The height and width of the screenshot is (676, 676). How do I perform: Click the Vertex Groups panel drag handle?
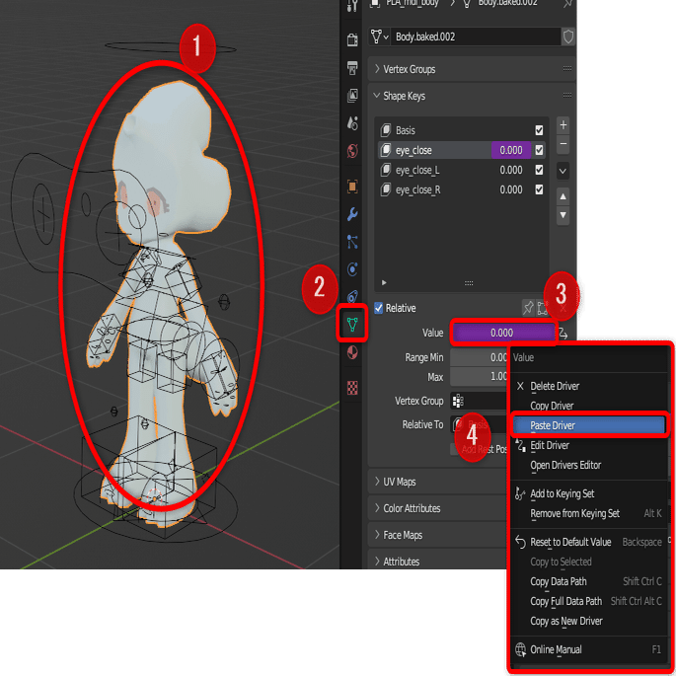coord(567,69)
